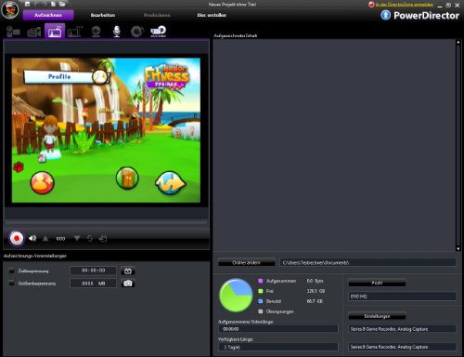The height and width of the screenshot is (357, 464).
Task: Select the CD audio capture icon
Action: tap(137, 32)
